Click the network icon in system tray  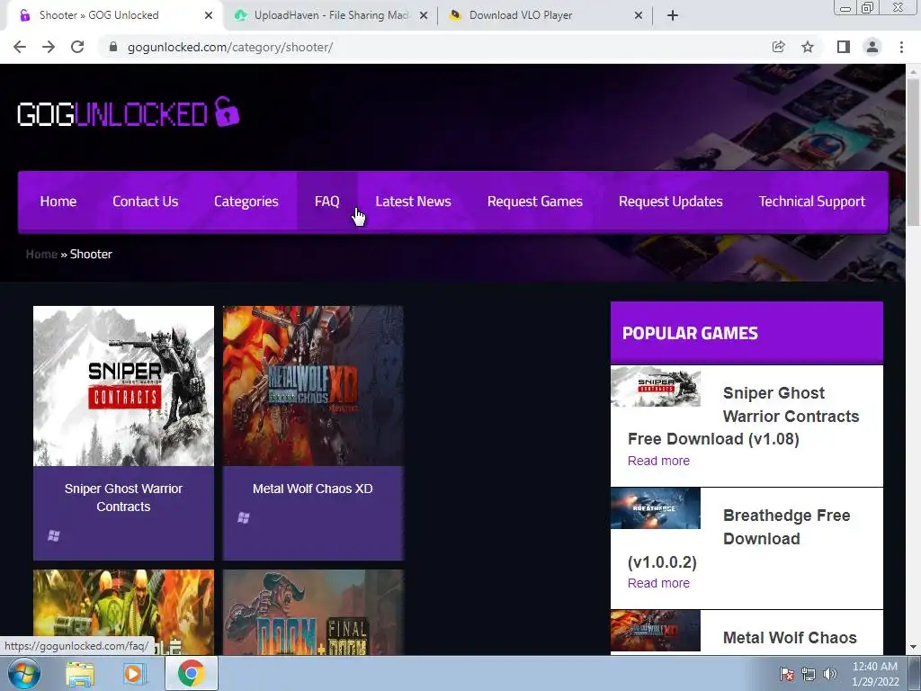(809, 674)
